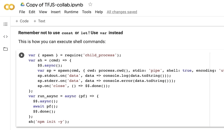Viewport: 224px width, 130px height.
Task: Open the Files folder panel
Action: coord(5,49)
